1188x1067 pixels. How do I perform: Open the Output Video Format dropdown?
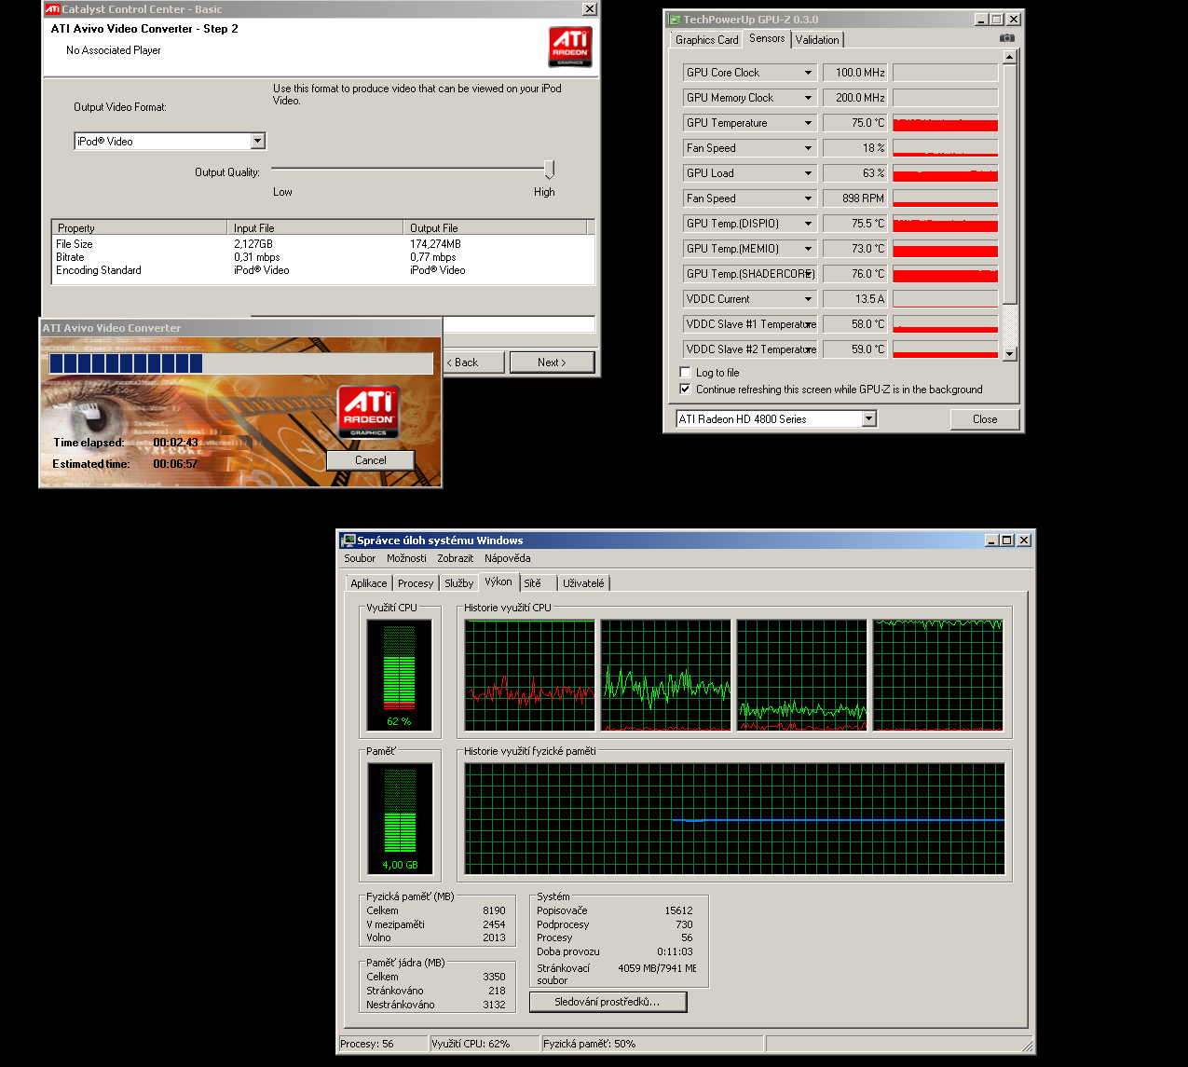[x=258, y=142]
